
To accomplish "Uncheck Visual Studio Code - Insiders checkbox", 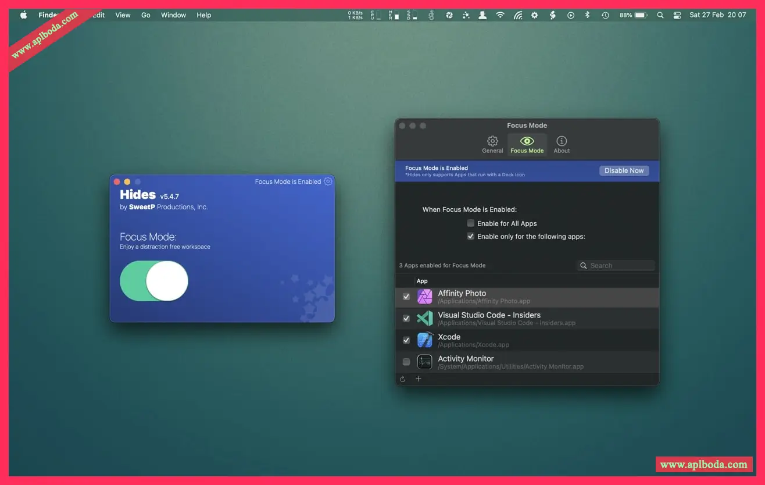I will tap(406, 319).
